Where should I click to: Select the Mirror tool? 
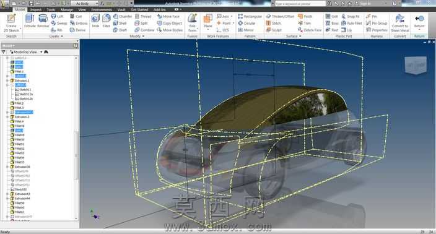[245, 30]
